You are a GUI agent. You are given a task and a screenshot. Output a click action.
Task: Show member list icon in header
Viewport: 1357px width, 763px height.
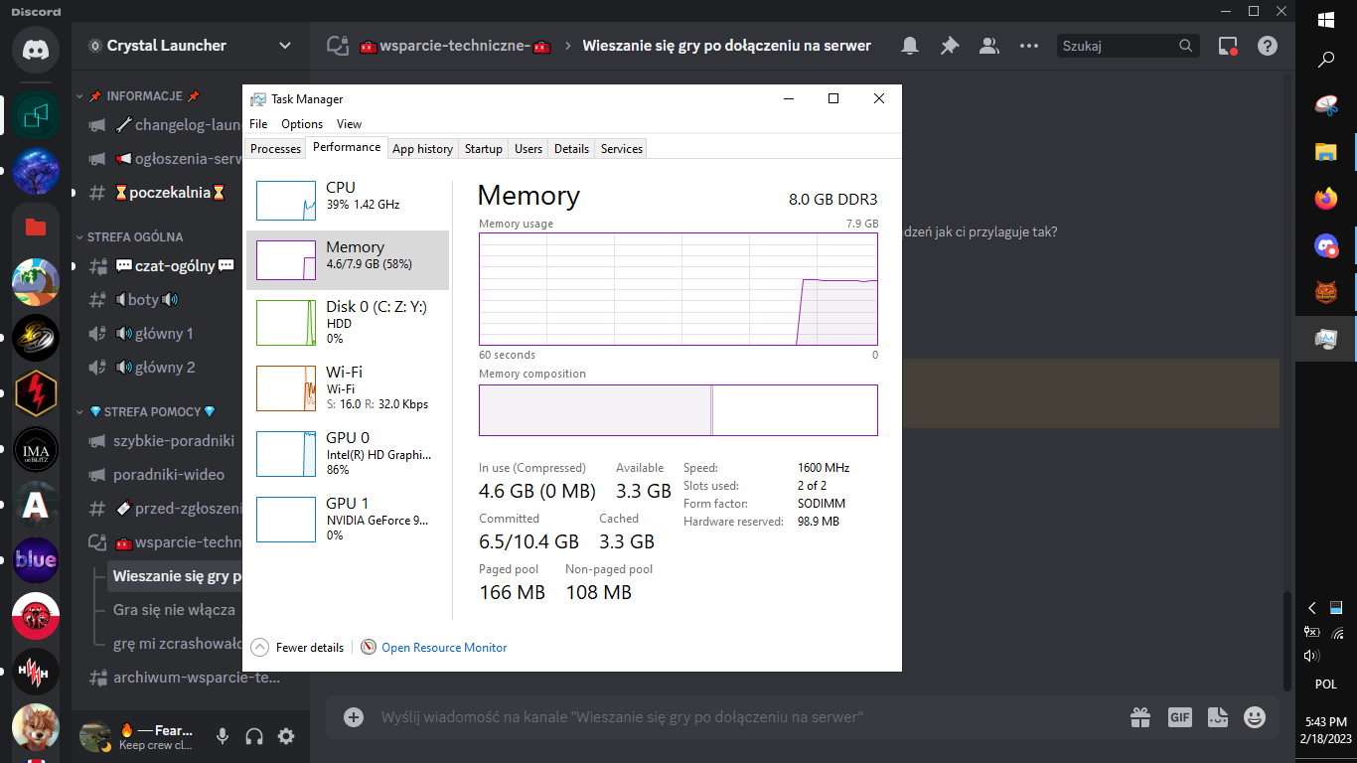[x=988, y=46]
